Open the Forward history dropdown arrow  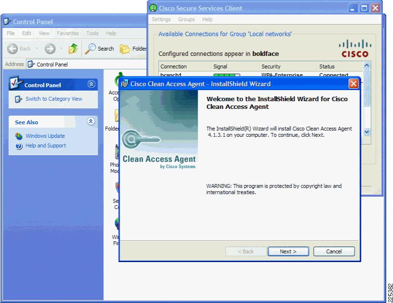tap(61, 48)
